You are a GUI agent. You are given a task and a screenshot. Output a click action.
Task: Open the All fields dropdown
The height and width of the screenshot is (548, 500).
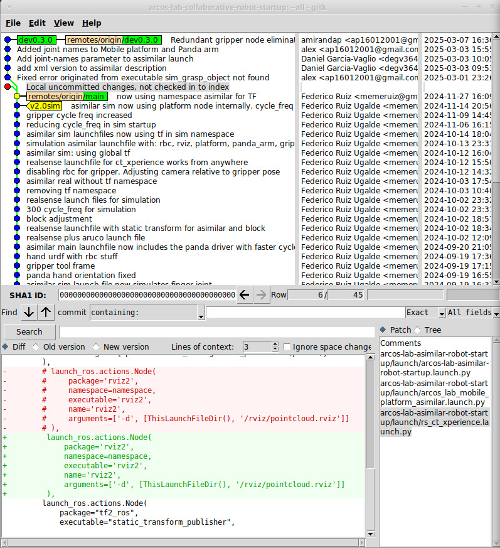point(496,312)
